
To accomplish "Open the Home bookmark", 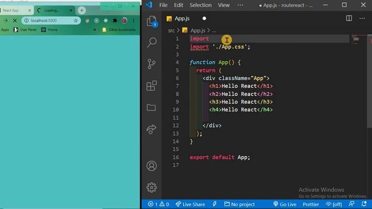I will click(x=49, y=30).
